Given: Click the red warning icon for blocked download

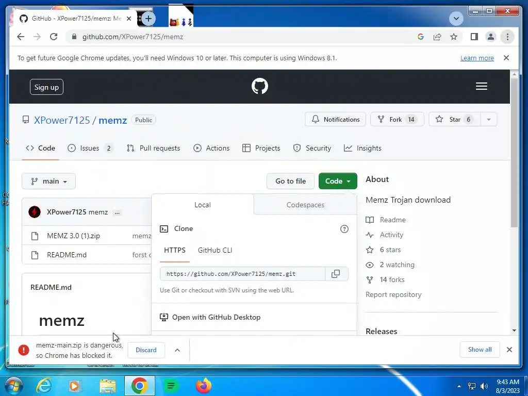Looking at the screenshot, I should 24,350.
